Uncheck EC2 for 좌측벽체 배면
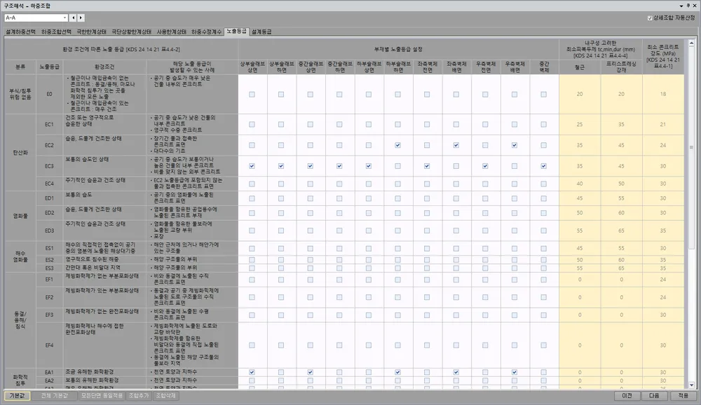 (x=456, y=145)
